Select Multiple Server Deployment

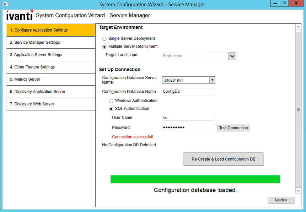coord(104,47)
